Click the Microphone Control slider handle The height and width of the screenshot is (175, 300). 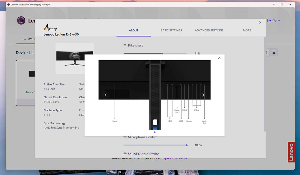(187, 145)
